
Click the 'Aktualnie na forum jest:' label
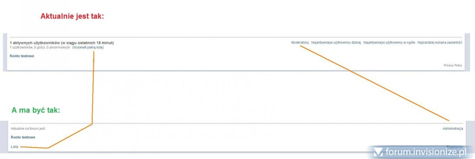(x=28, y=129)
